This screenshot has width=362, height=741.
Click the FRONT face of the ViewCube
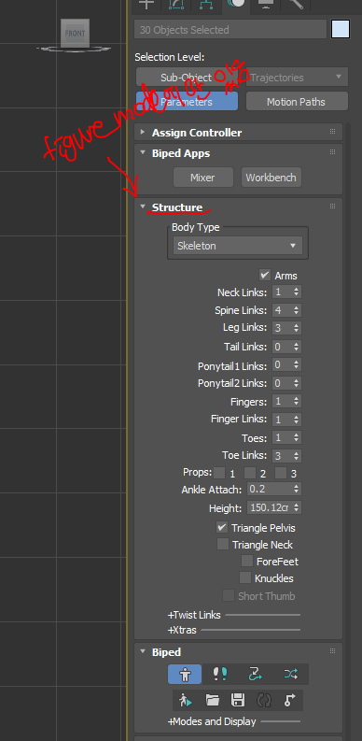click(75, 34)
